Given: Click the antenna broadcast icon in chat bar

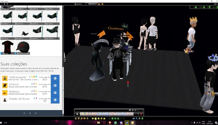Looking at the screenshot, I should pyautogui.click(x=135, y=110).
